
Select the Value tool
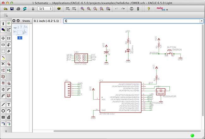click(x=9, y=83)
